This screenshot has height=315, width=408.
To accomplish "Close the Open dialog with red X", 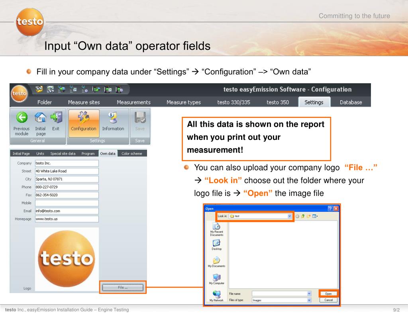I will [336, 208].
